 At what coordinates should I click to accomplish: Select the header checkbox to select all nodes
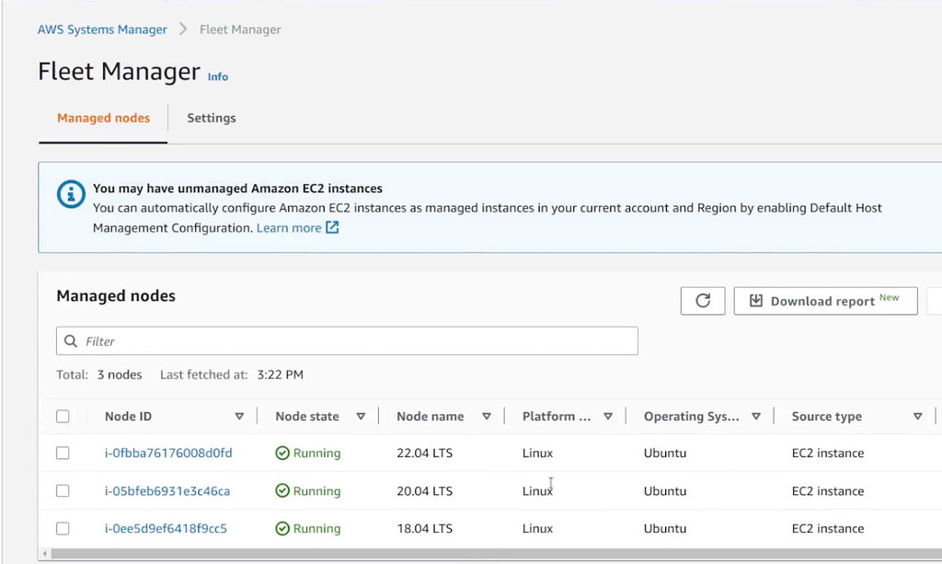[63, 416]
